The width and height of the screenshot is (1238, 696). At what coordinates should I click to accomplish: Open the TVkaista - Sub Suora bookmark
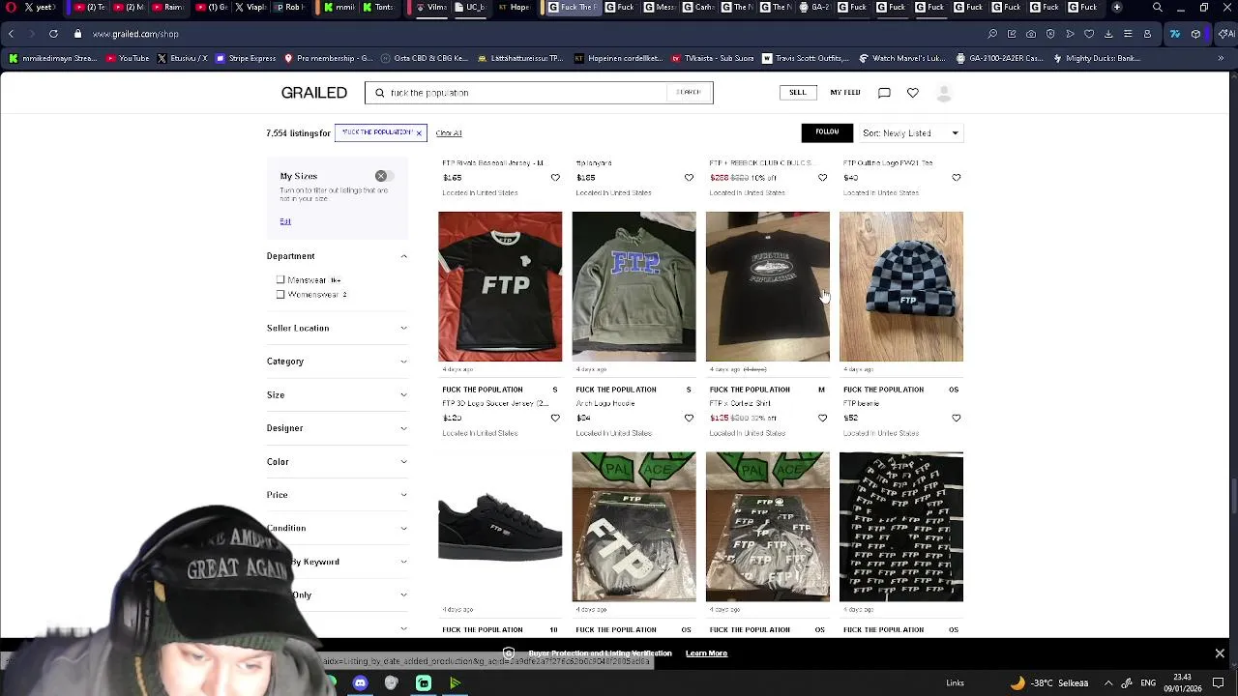(x=711, y=58)
